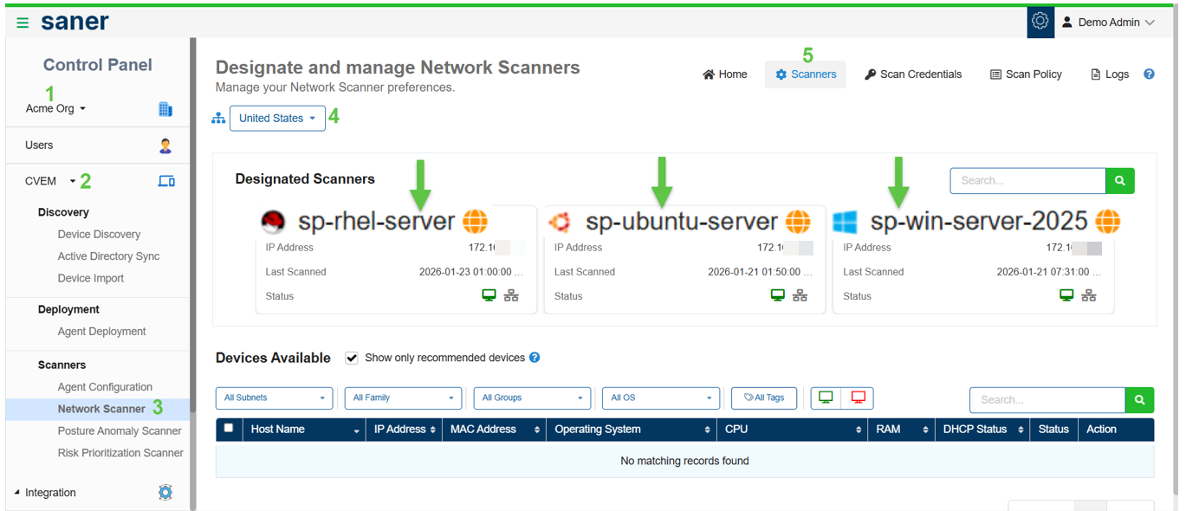Viewport: 1186px width, 511px height.
Task: Sort by CPU column header
Action: pyautogui.click(x=793, y=430)
